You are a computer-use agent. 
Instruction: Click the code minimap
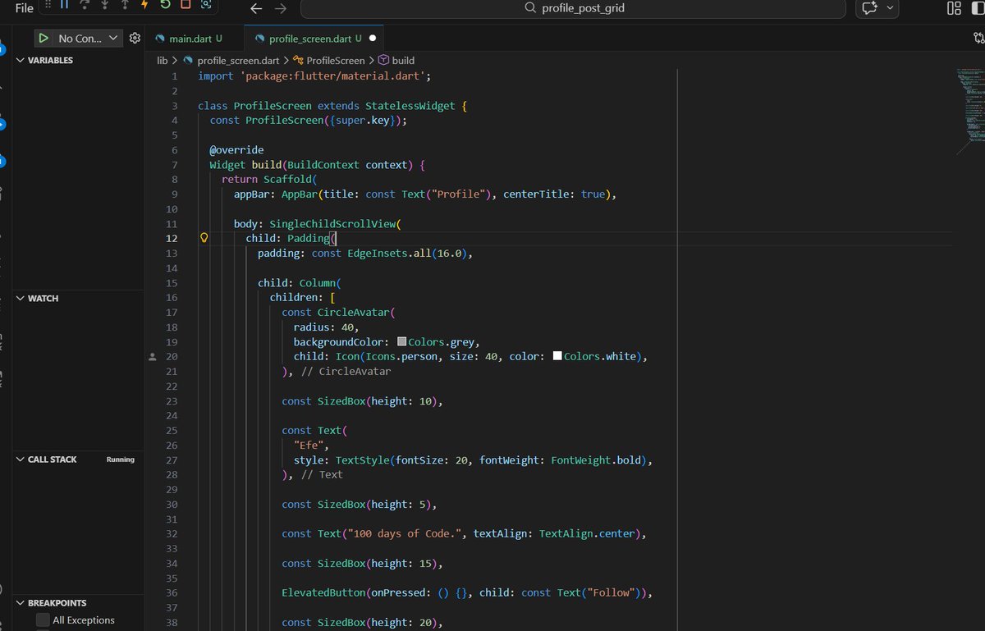(x=970, y=111)
